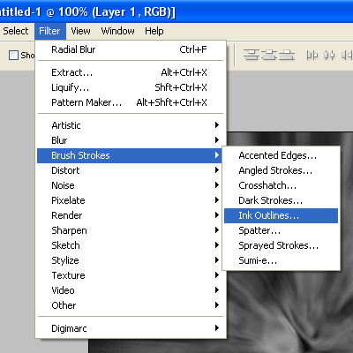Expand the Noise filter submenu
Image resolution: width=353 pixels, height=353 pixels.
pos(131,185)
